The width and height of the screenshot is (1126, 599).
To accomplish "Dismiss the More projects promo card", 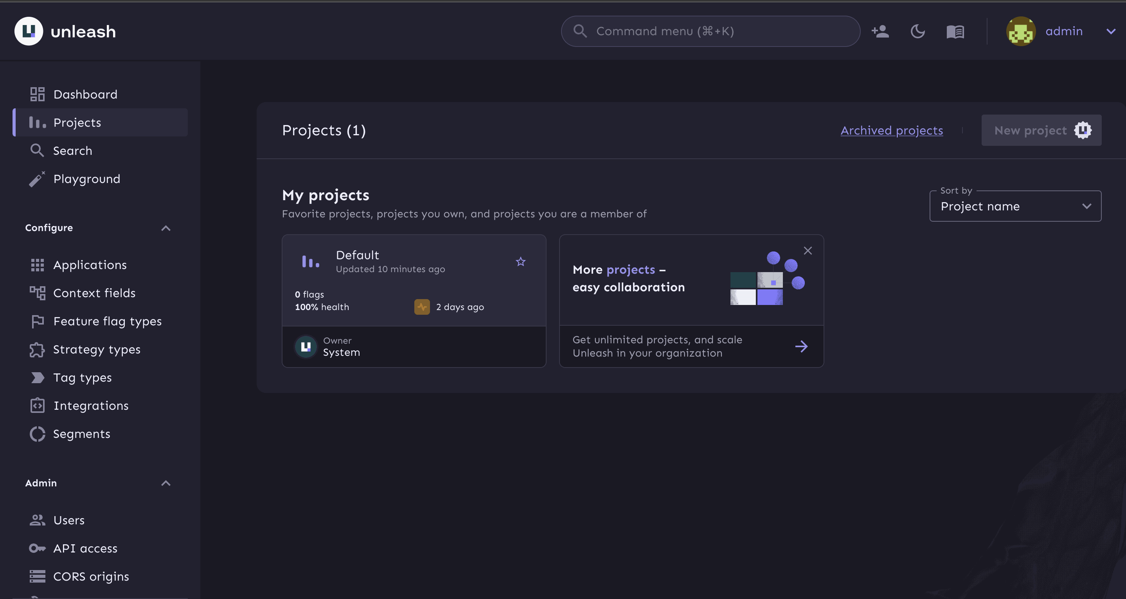I will point(808,251).
